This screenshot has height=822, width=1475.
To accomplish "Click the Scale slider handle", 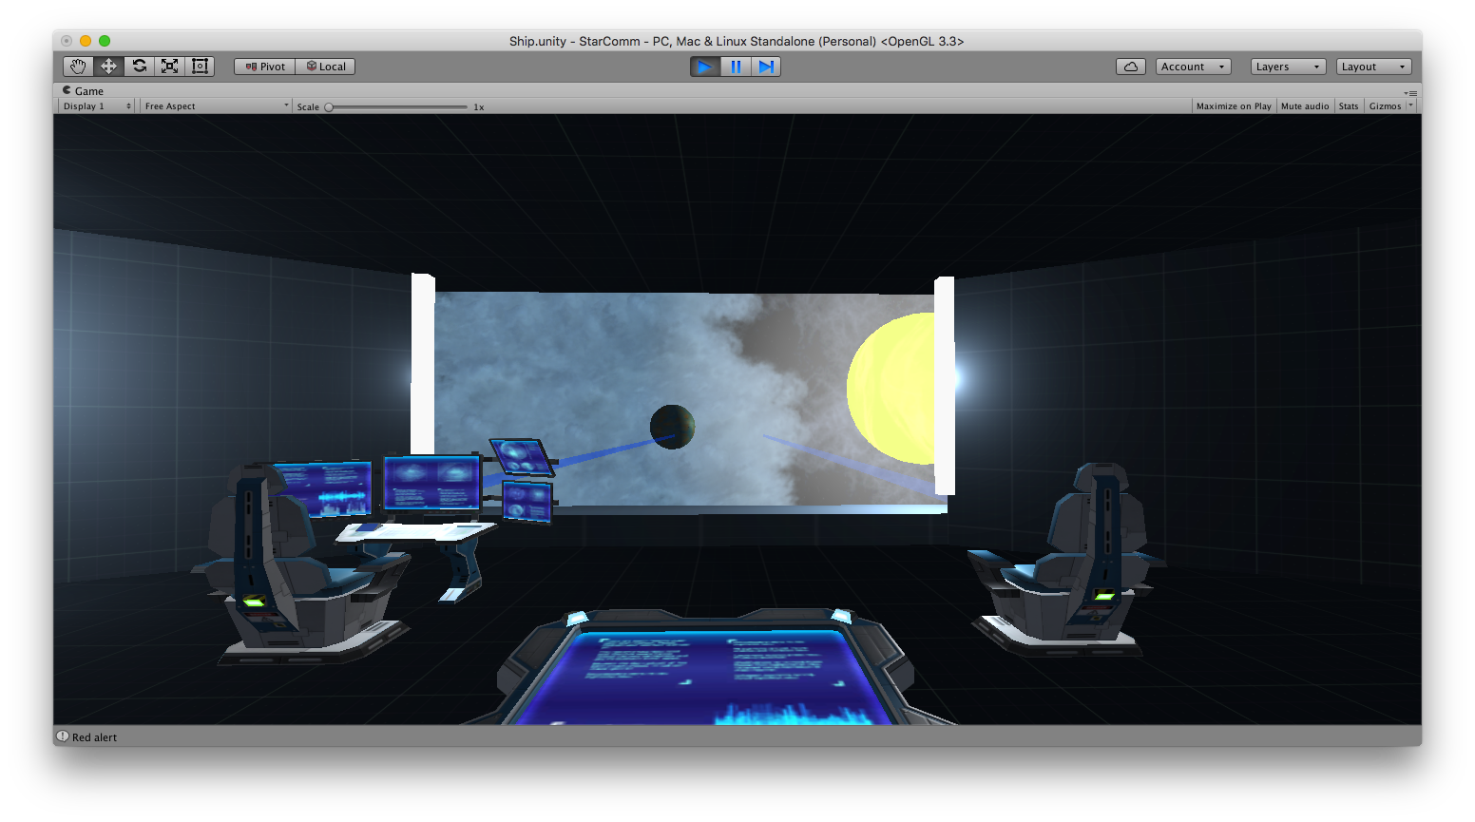I will (x=329, y=107).
